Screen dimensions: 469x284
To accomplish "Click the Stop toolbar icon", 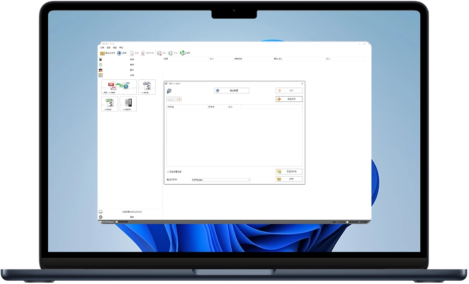I will coord(158,53).
